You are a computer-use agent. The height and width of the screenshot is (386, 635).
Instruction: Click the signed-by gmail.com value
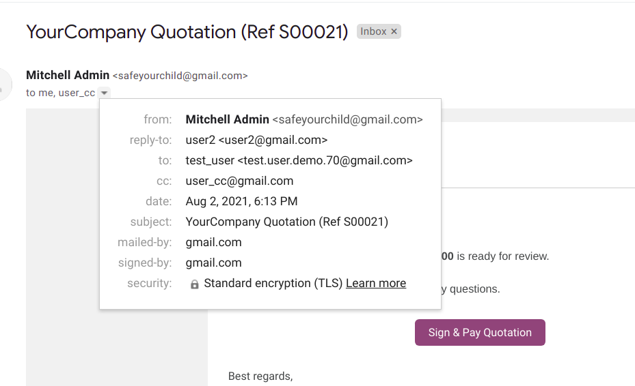(213, 263)
